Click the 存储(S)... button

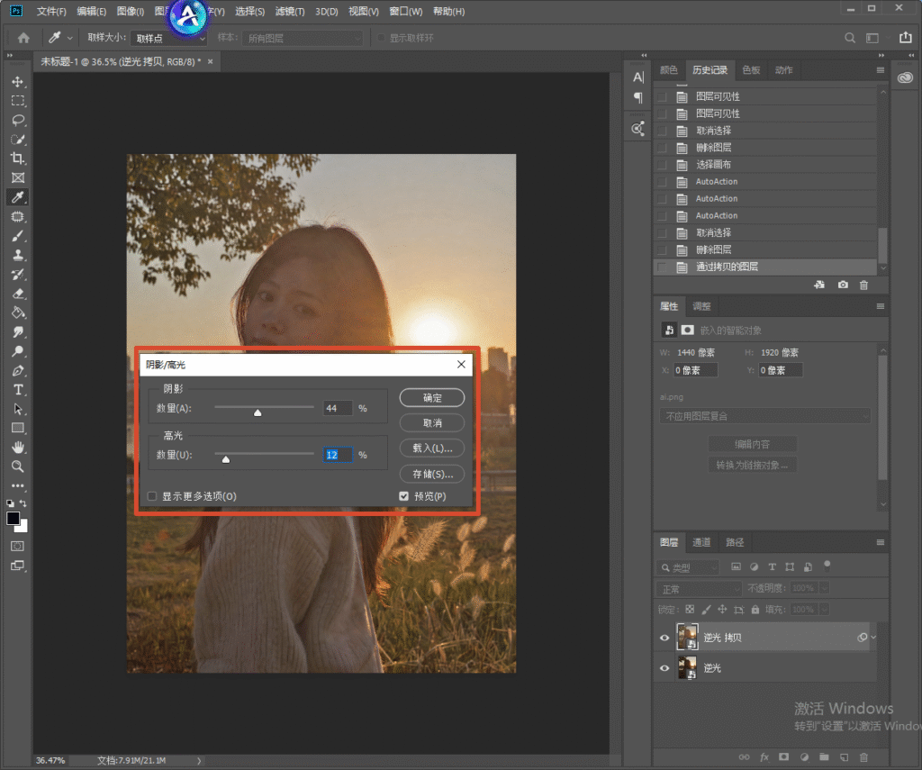coord(432,474)
